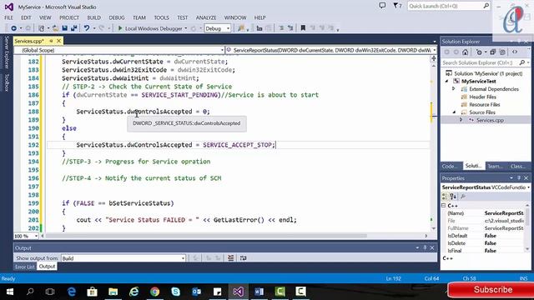534x300 pixels.
Task: Click the increase indent toolbar icon
Action: point(290,28)
